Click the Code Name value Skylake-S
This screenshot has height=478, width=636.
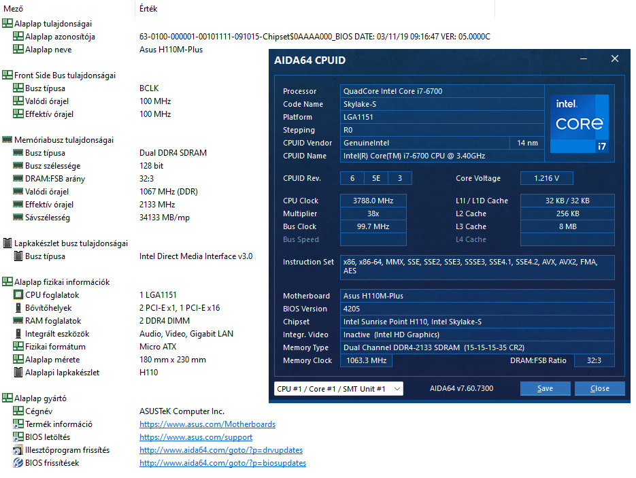[442, 104]
